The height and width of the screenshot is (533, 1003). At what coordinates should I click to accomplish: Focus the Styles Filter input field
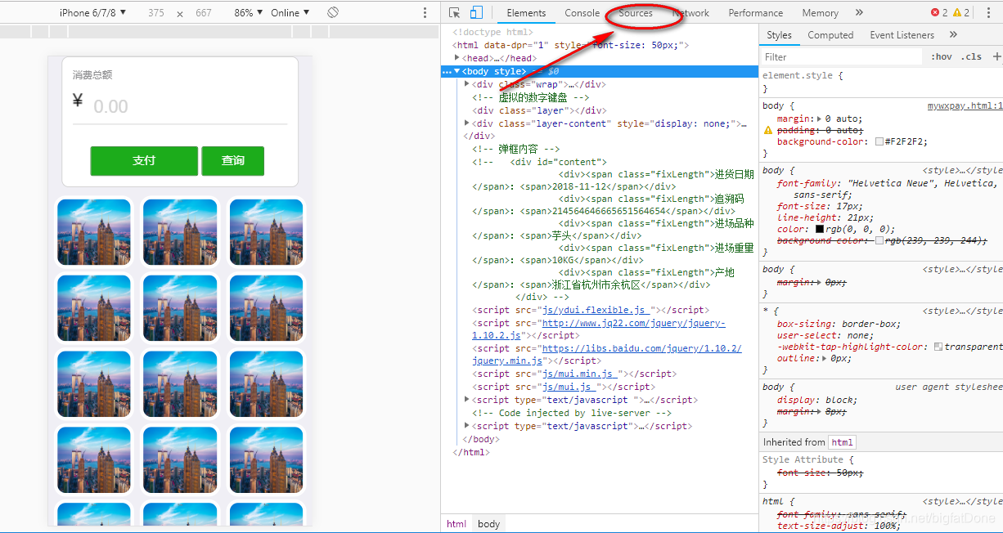[x=841, y=56]
